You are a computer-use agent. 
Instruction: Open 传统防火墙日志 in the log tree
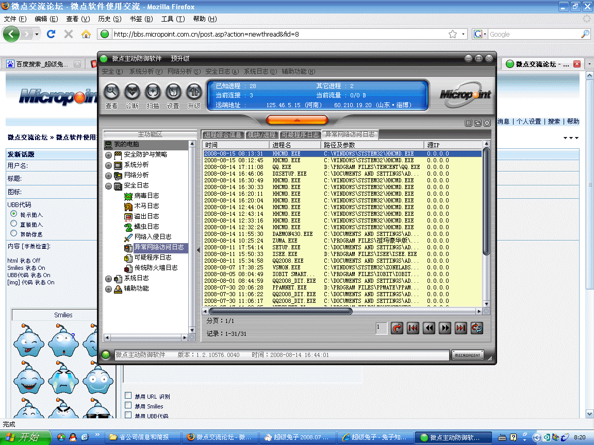point(156,267)
